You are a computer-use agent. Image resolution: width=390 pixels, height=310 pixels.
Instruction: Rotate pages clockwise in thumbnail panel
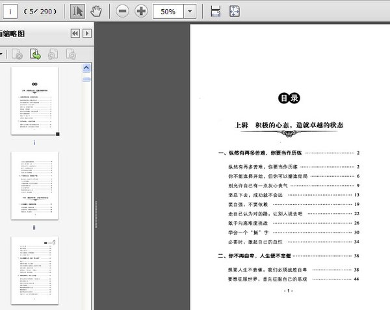70,55
